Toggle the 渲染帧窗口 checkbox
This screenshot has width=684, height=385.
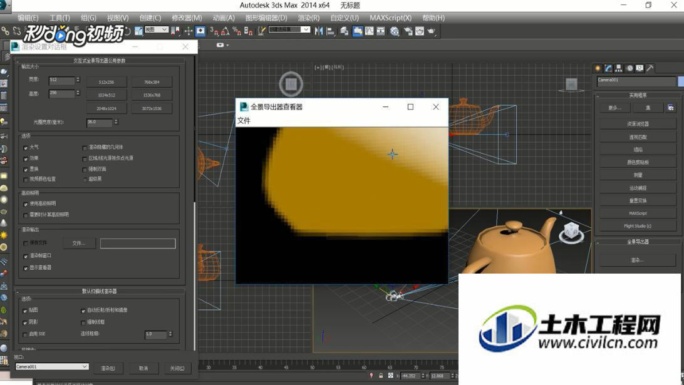click(x=25, y=257)
